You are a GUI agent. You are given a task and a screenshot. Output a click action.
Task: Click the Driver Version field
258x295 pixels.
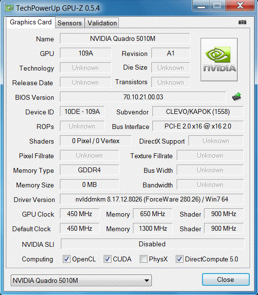[152, 199]
